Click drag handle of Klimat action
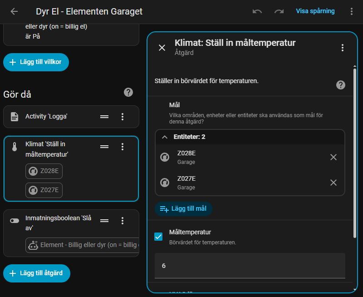This screenshot has width=363, height=297. 104,147
